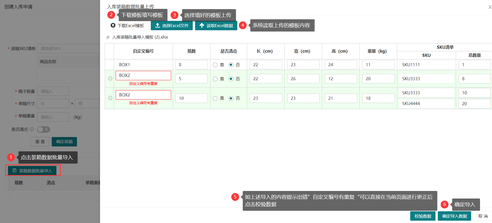
Task: Click the info icon on second BOX2 row
Action: [x=110, y=98]
